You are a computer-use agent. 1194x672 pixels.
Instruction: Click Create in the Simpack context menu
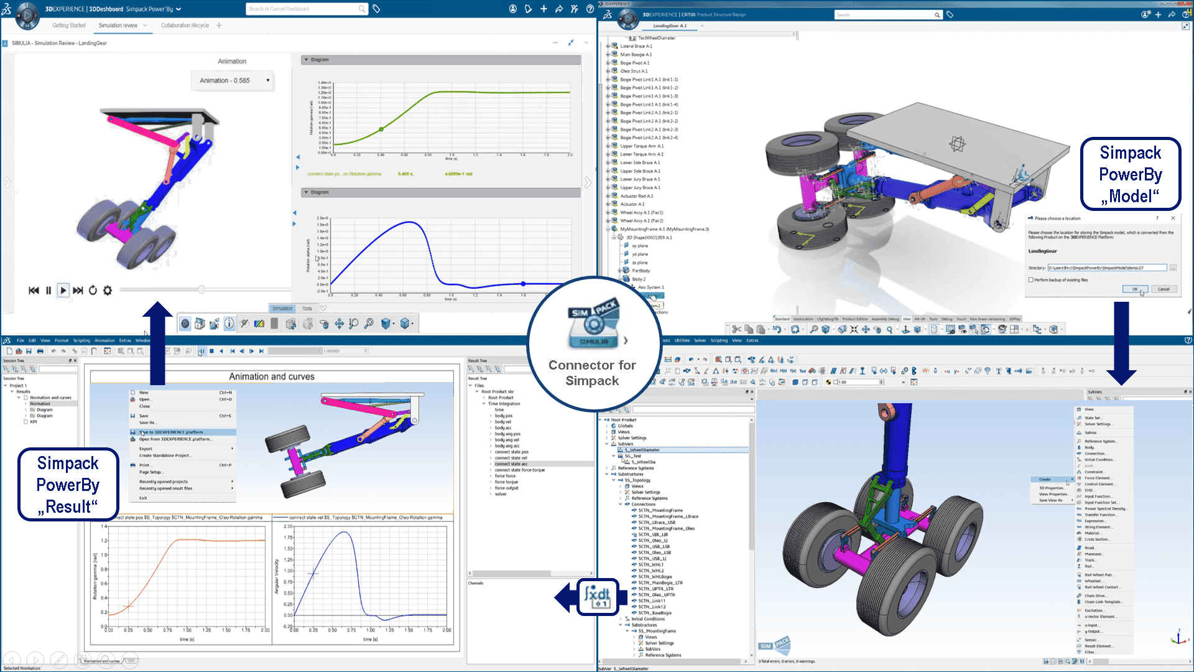[x=1052, y=479]
